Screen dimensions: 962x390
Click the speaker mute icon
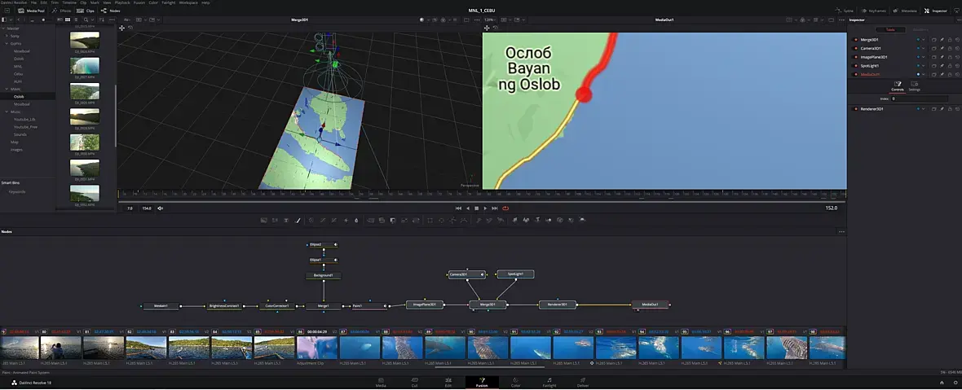pyautogui.click(x=160, y=208)
